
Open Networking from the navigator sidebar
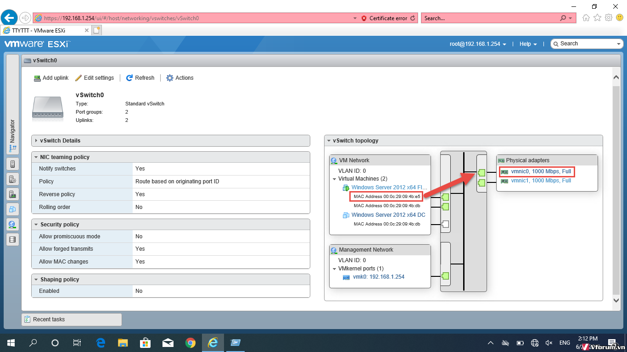[12, 225]
